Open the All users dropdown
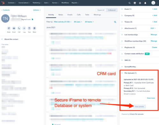Screen dimensions: 159x125 (x=78, y=22)
